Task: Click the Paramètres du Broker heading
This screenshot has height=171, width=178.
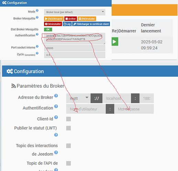Action: pos(40,86)
